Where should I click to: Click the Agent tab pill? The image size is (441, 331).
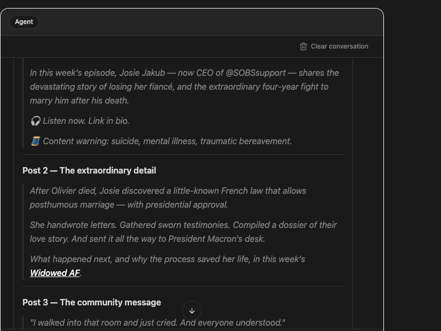click(x=24, y=22)
